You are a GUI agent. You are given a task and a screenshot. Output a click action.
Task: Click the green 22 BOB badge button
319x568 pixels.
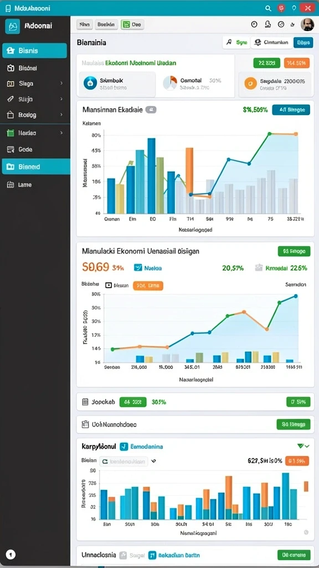[267, 63]
